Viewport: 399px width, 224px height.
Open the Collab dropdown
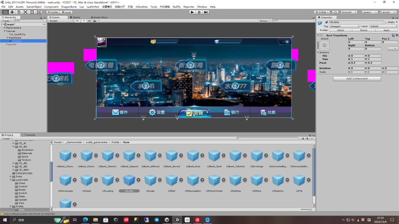click(x=322, y=12)
